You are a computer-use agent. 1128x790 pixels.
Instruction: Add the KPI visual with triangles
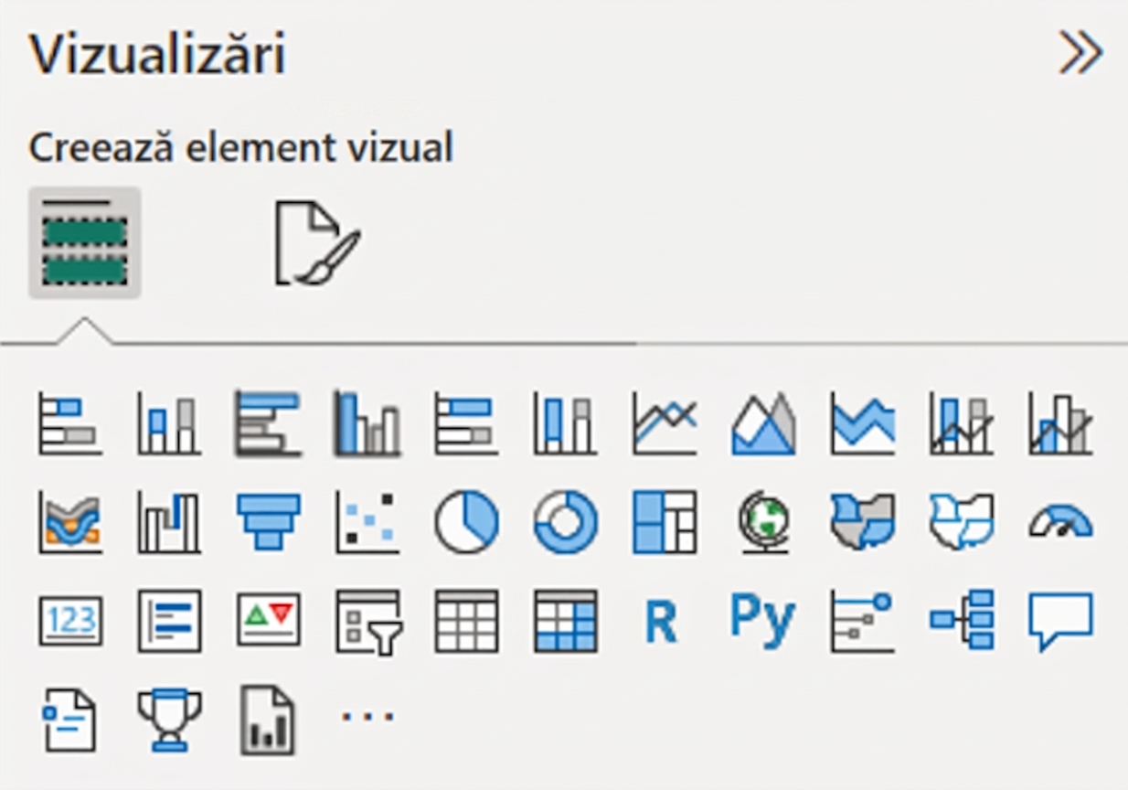point(268,619)
